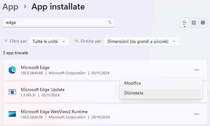The height and width of the screenshot is (126, 210).
Task: Open more options for WebView2 Runtime
Action: tap(197, 114)
